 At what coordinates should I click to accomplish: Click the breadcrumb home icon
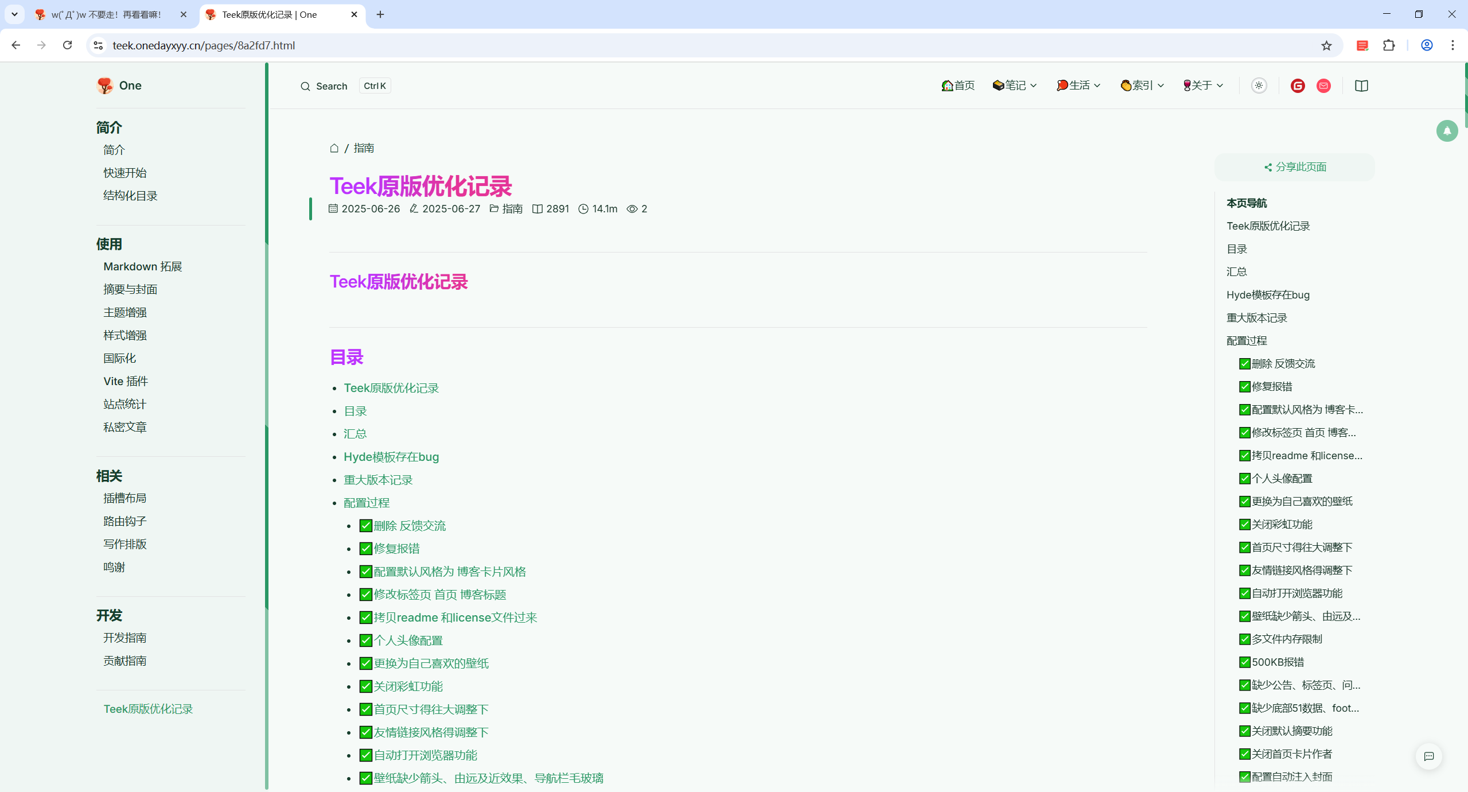334,148
